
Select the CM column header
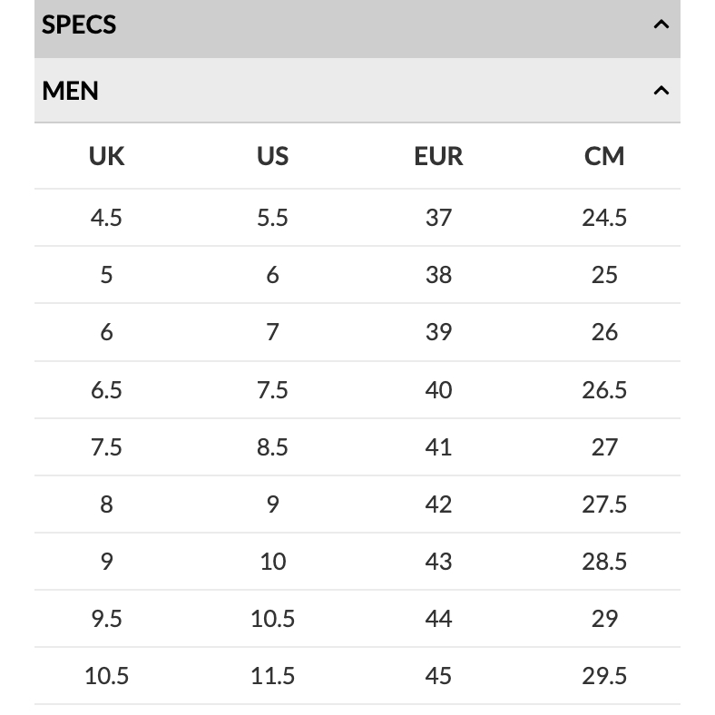[x=604, y=156]
